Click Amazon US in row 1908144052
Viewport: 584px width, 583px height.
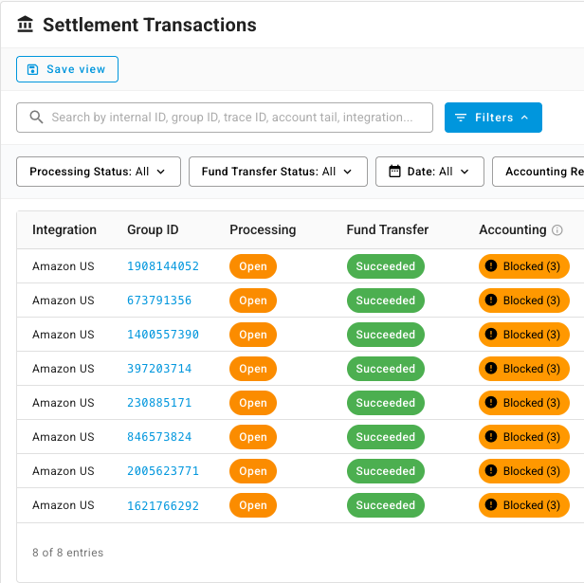[64, 266]
